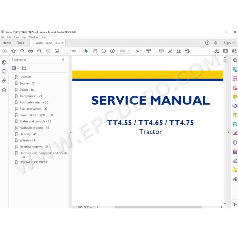This screenshot has height=238, width=238.
Task: Open bookmarks options dropdown menu
Action: tap(15, 68)
